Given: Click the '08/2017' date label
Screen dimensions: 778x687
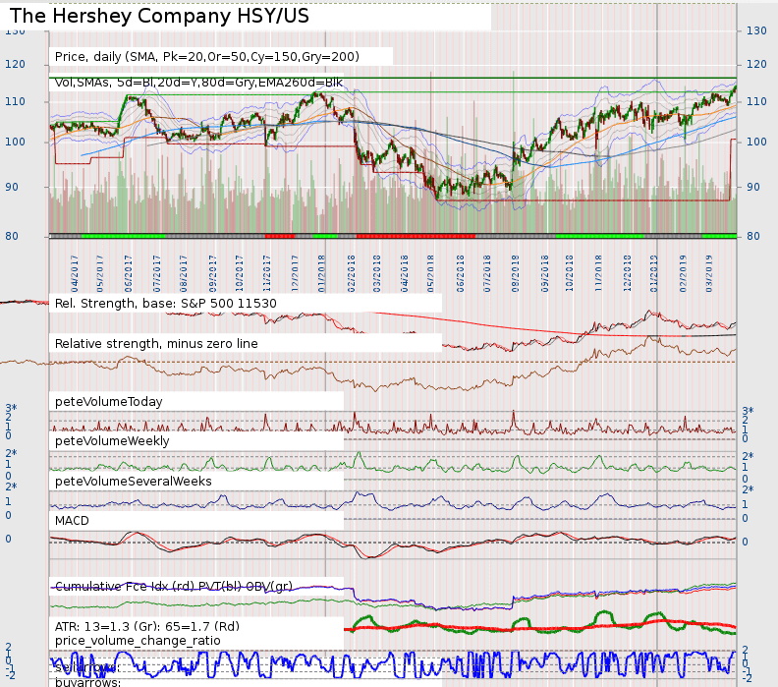Looking at the screenshot, I should (184, 273).
